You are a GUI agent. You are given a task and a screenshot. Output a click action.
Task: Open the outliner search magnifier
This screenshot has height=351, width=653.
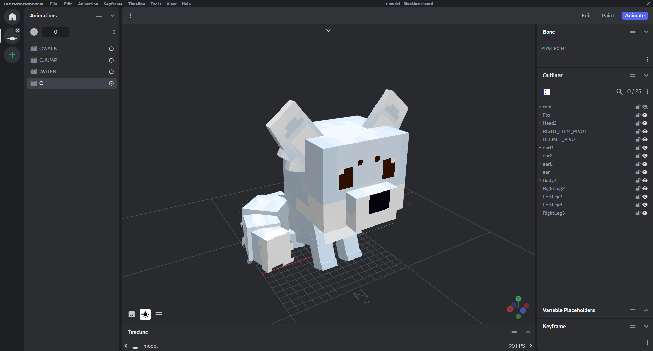pos(619,92)
